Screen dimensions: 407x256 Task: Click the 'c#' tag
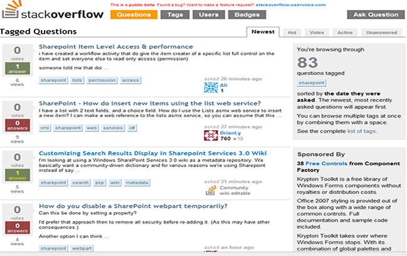132,128
